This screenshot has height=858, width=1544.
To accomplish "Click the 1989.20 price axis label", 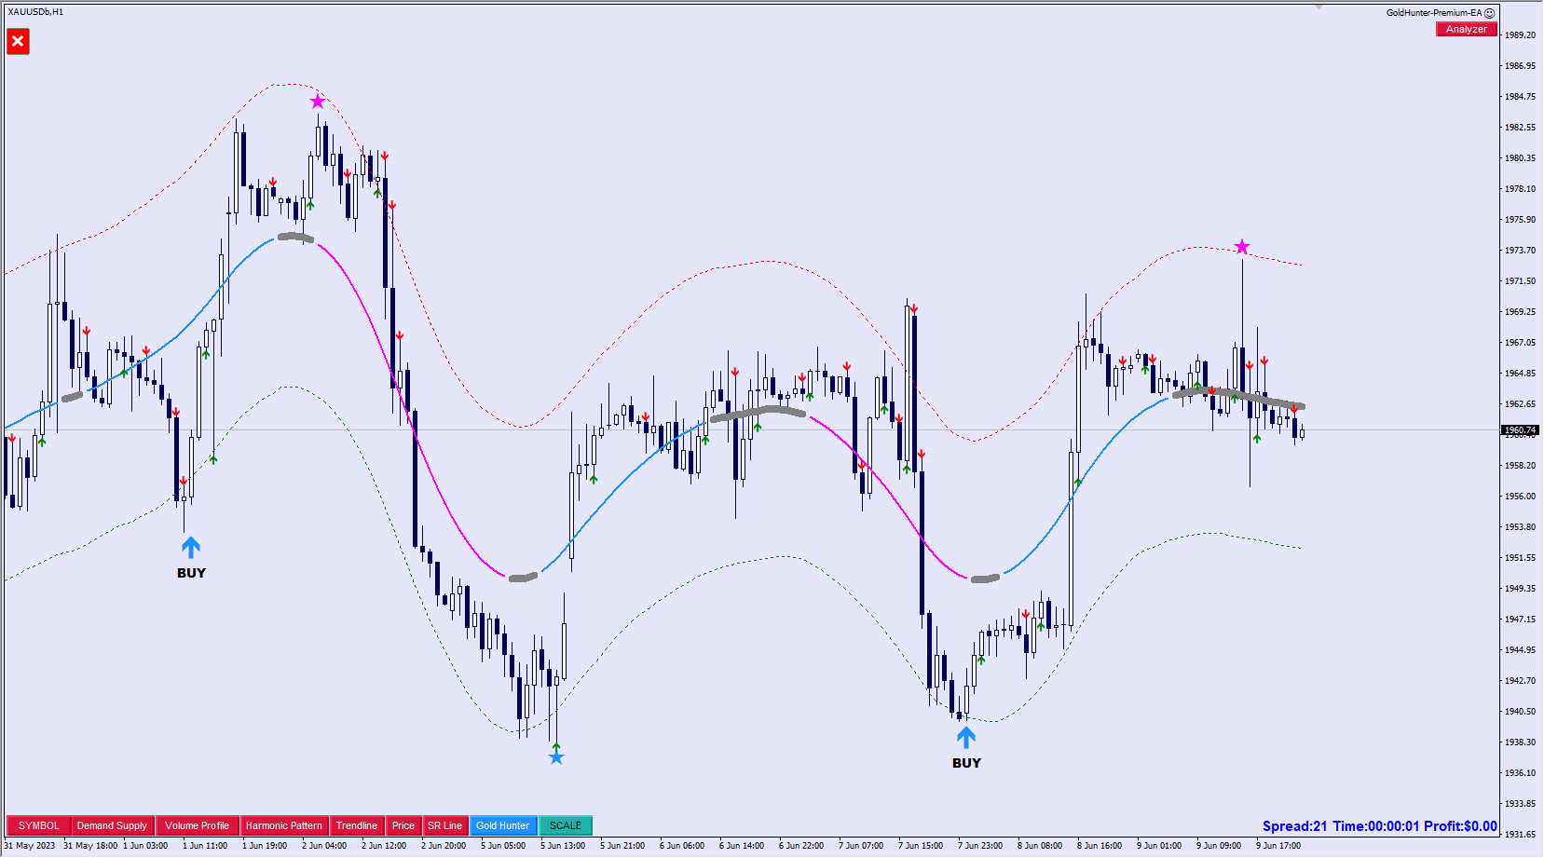I will coord(1521,35).
